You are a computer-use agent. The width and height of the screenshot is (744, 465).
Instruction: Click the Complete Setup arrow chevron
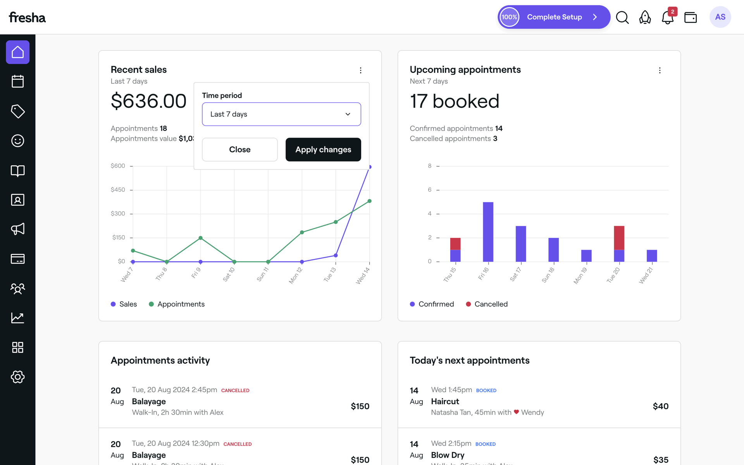595,17
